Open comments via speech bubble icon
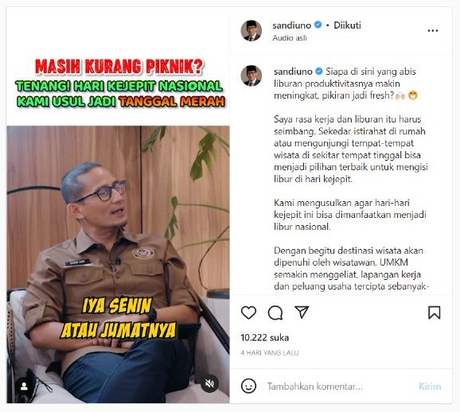 coord(275,313)
